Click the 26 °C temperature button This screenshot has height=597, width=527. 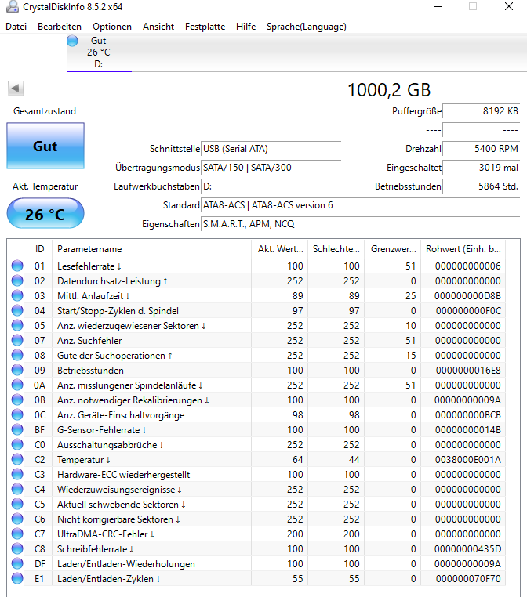[x=45, y=214]
